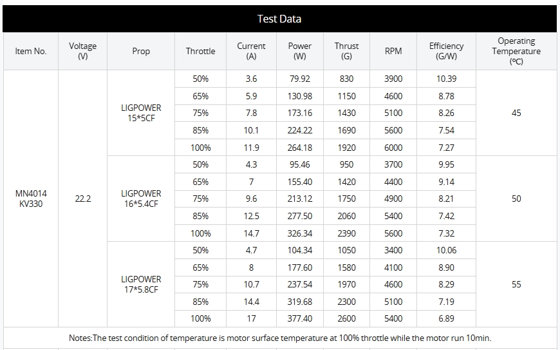
Task: Select the 10.39 efficiency value cell
Action: [x=446, y=79]
